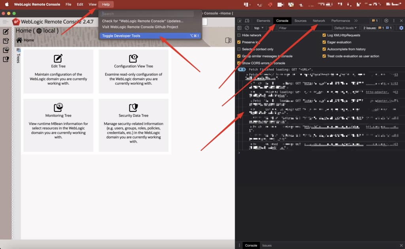
Task: Select the Security Data Tree sidebar icon
Action: tap(6, 59)
